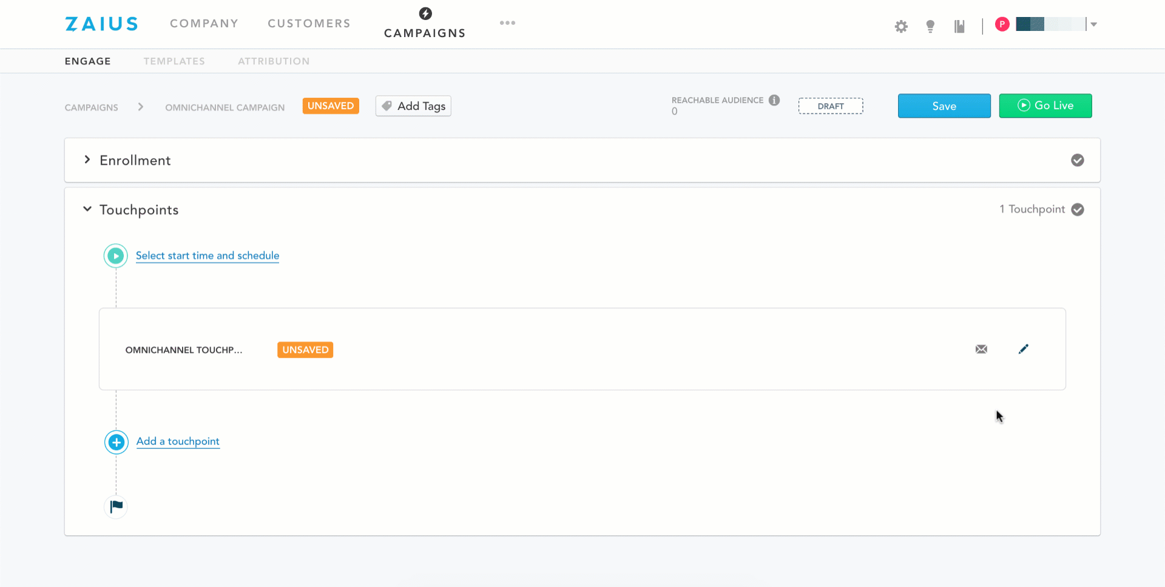Click the Enrollment checkmark status icon
Viewport: 1165px width, 587px height.
pos(1078,160)
